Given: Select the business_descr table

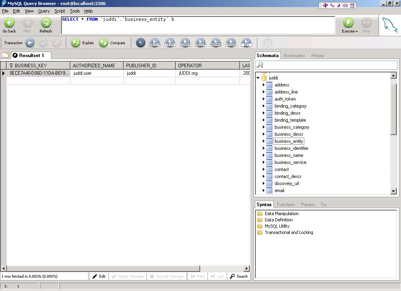Looking at the screenshot, I should point(289,134).
